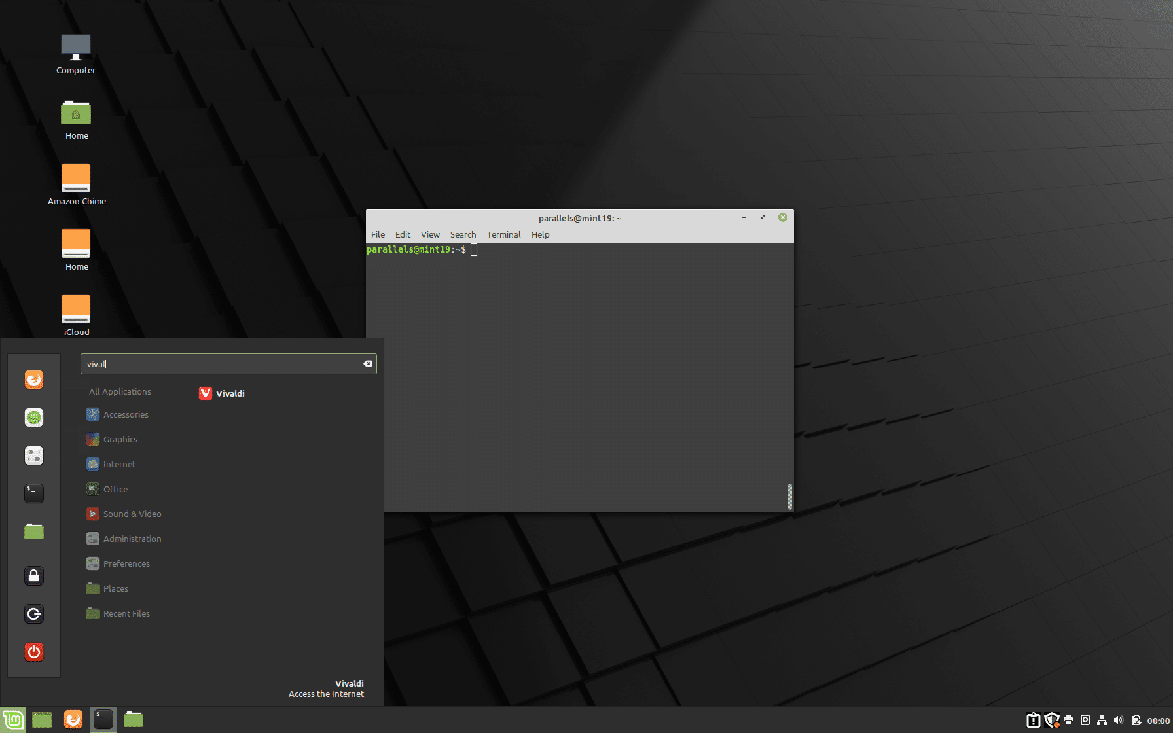The image size is (1173, 733).
Task: Open the Accessories category
Action: pos(126,414)
